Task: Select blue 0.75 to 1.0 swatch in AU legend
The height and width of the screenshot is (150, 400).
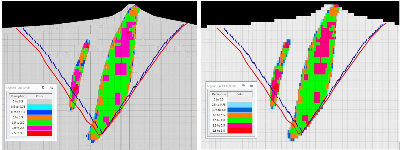Action: (x=39, y=112)
